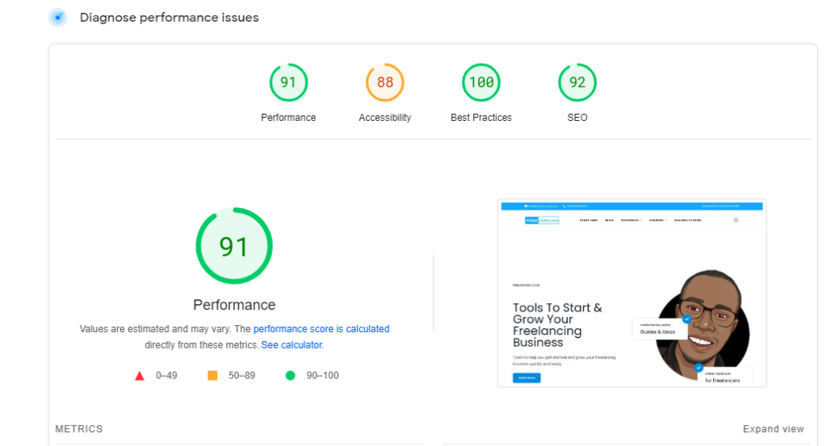Select the SEO score gauge showing 92
Viewport: 827px width, 446px height.
click(577, 82)
